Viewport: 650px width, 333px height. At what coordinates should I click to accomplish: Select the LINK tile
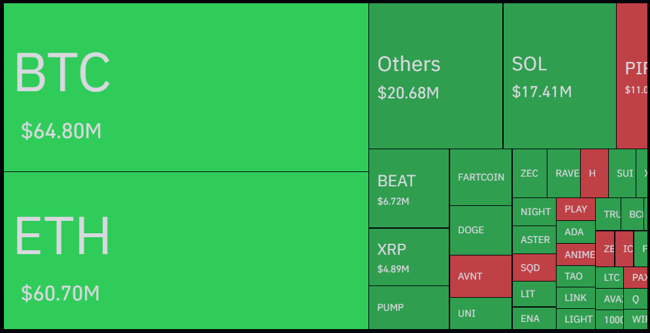[576, 298]
